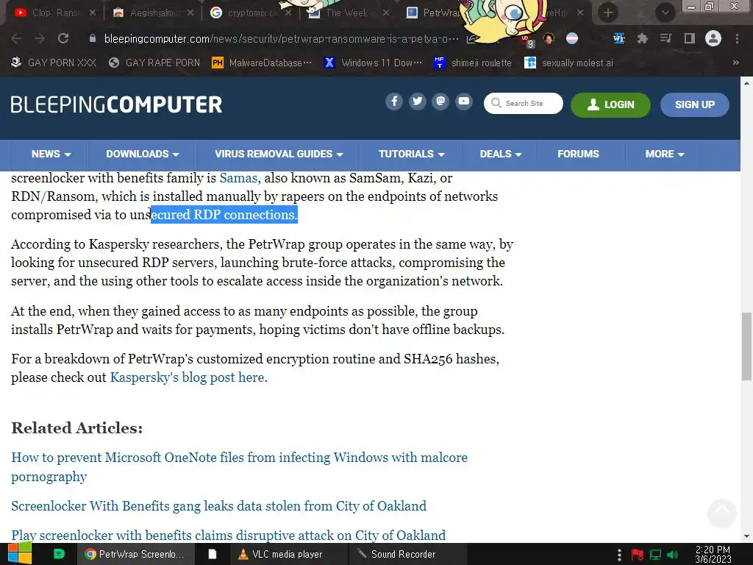Close the cryptomix tab
Viewport: 753px width, 565px height.
(x=288, y=13)
